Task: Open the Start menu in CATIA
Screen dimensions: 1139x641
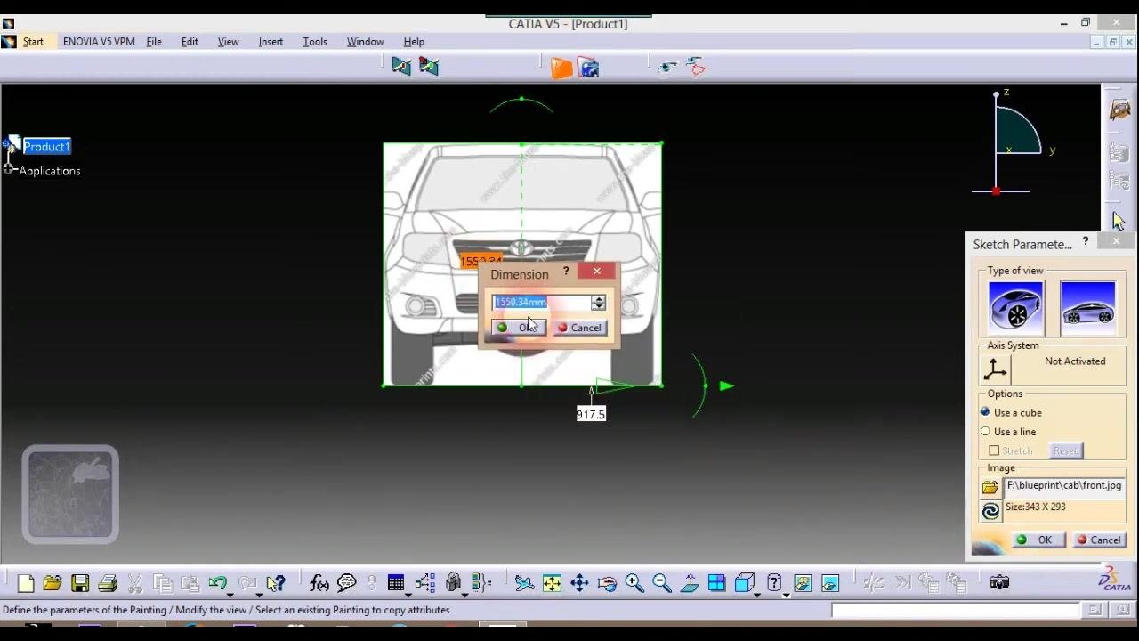Action: (x=33, y=42)
